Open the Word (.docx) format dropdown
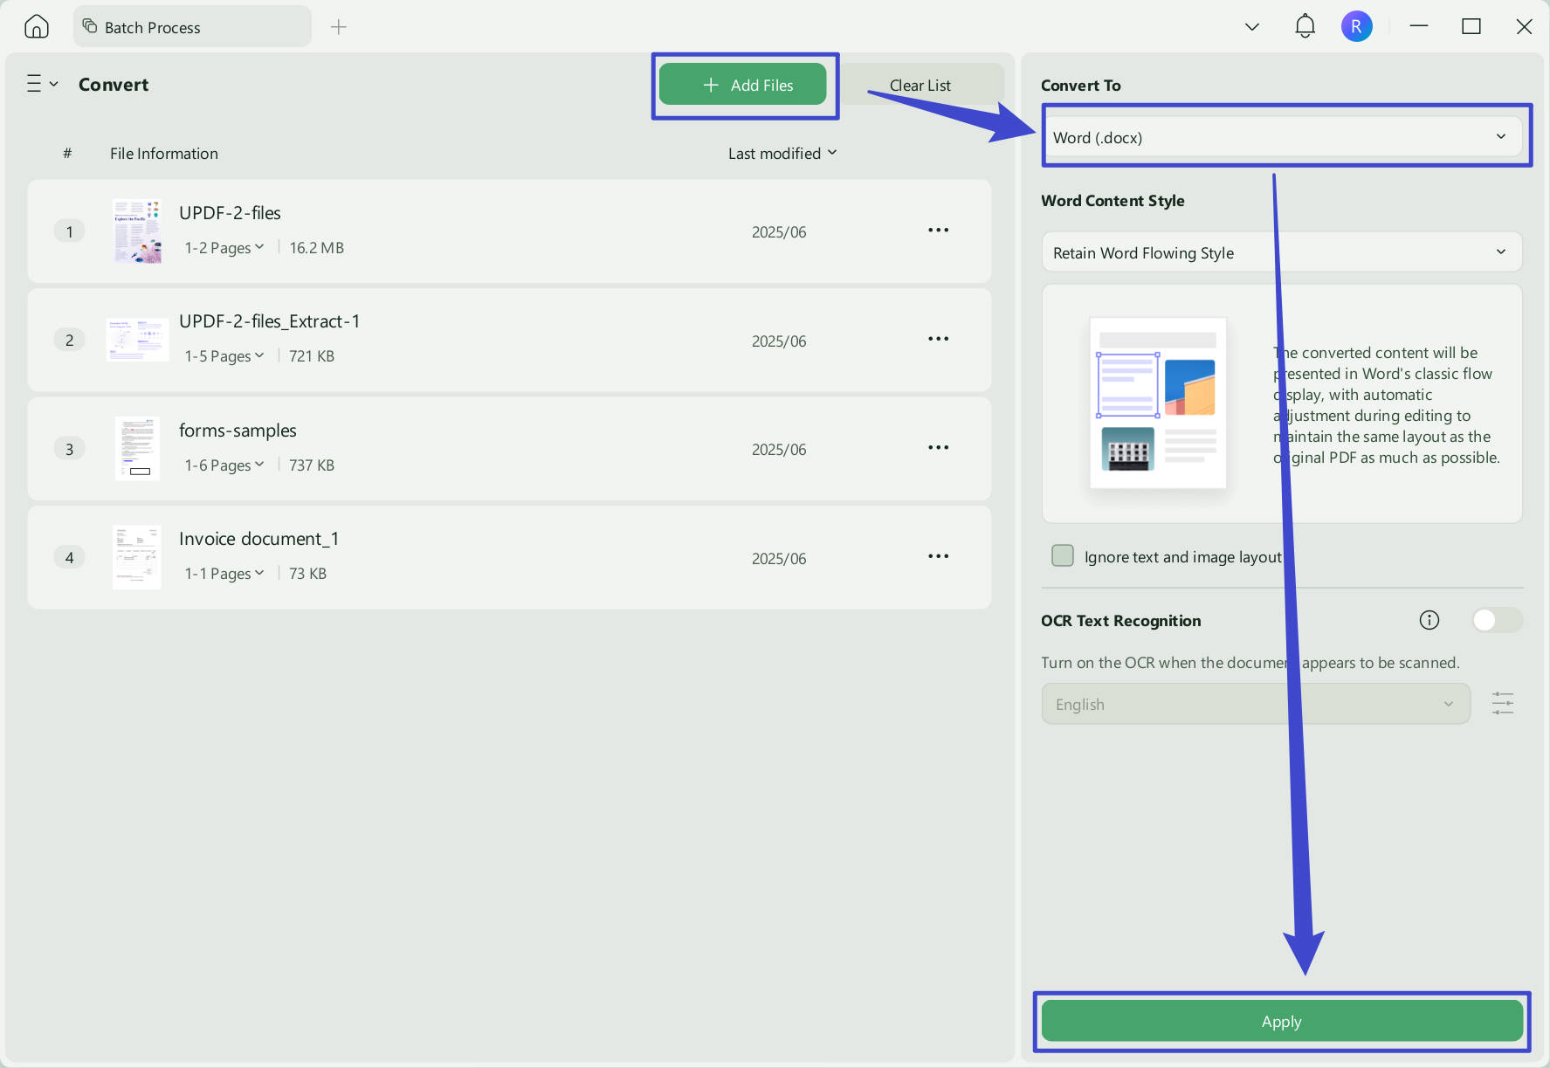Screen dimensions: 1550x1068 [1282, 137]
